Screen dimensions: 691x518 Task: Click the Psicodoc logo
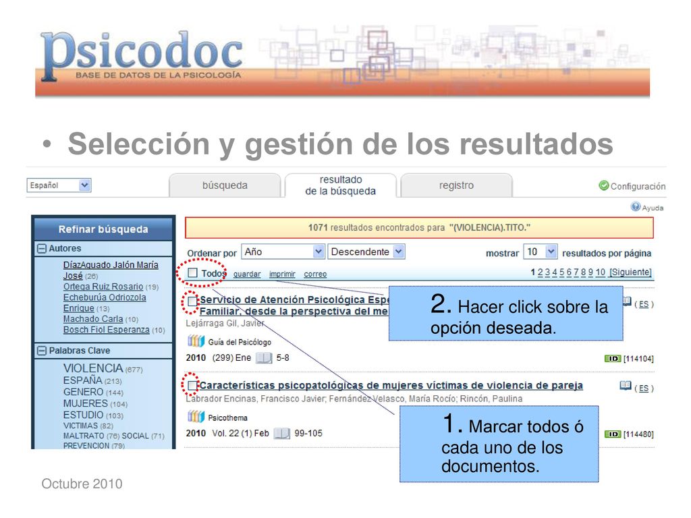tap(142, 57)
